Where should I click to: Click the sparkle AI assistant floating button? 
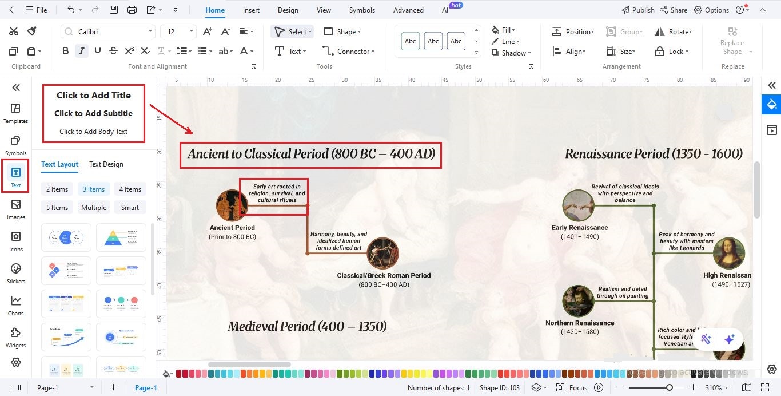[729, 339]
